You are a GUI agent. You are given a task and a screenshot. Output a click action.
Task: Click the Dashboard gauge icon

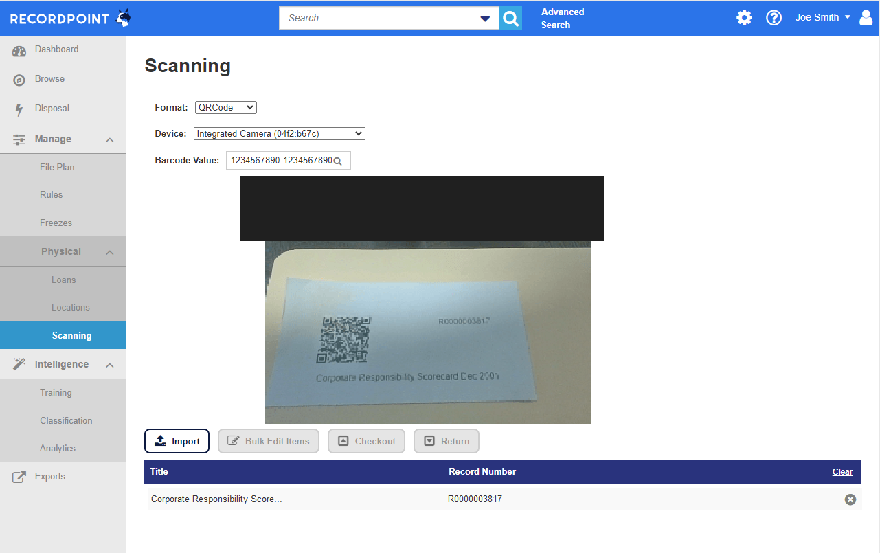tap(19, 50)
